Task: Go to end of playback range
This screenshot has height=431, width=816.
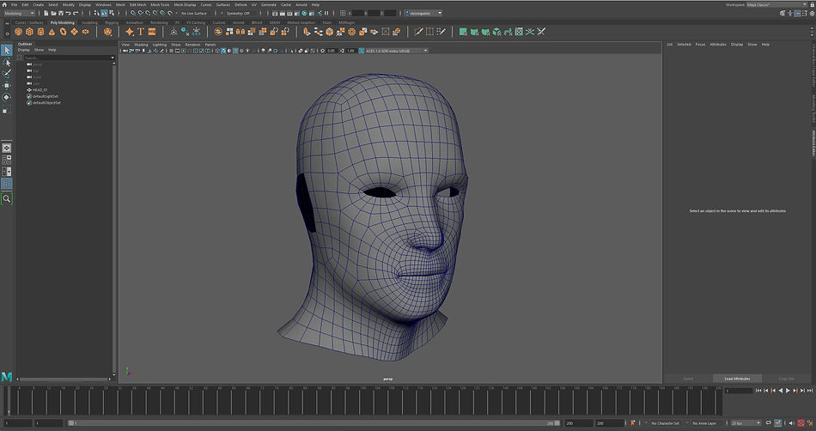Action: pos(810,391)
